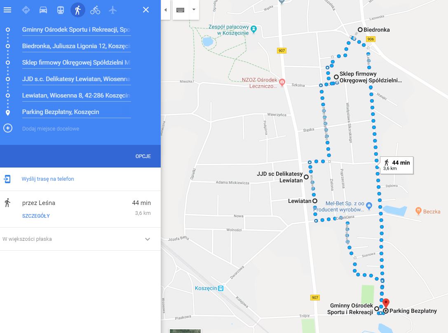Image resolution: width=448 pixels, height=333 pixels.
Task: Switch to public transit bus icon
Action: tap(61, 10)
